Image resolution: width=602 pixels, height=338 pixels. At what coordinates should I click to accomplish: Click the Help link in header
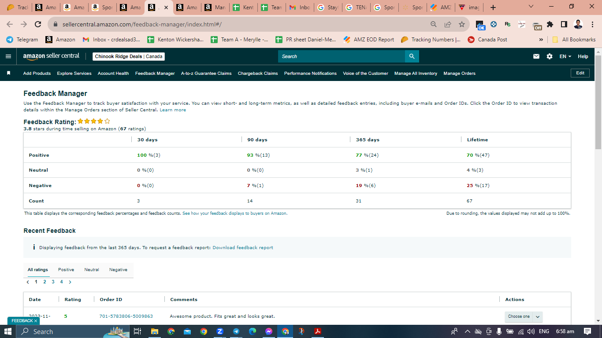click(583, 56)
